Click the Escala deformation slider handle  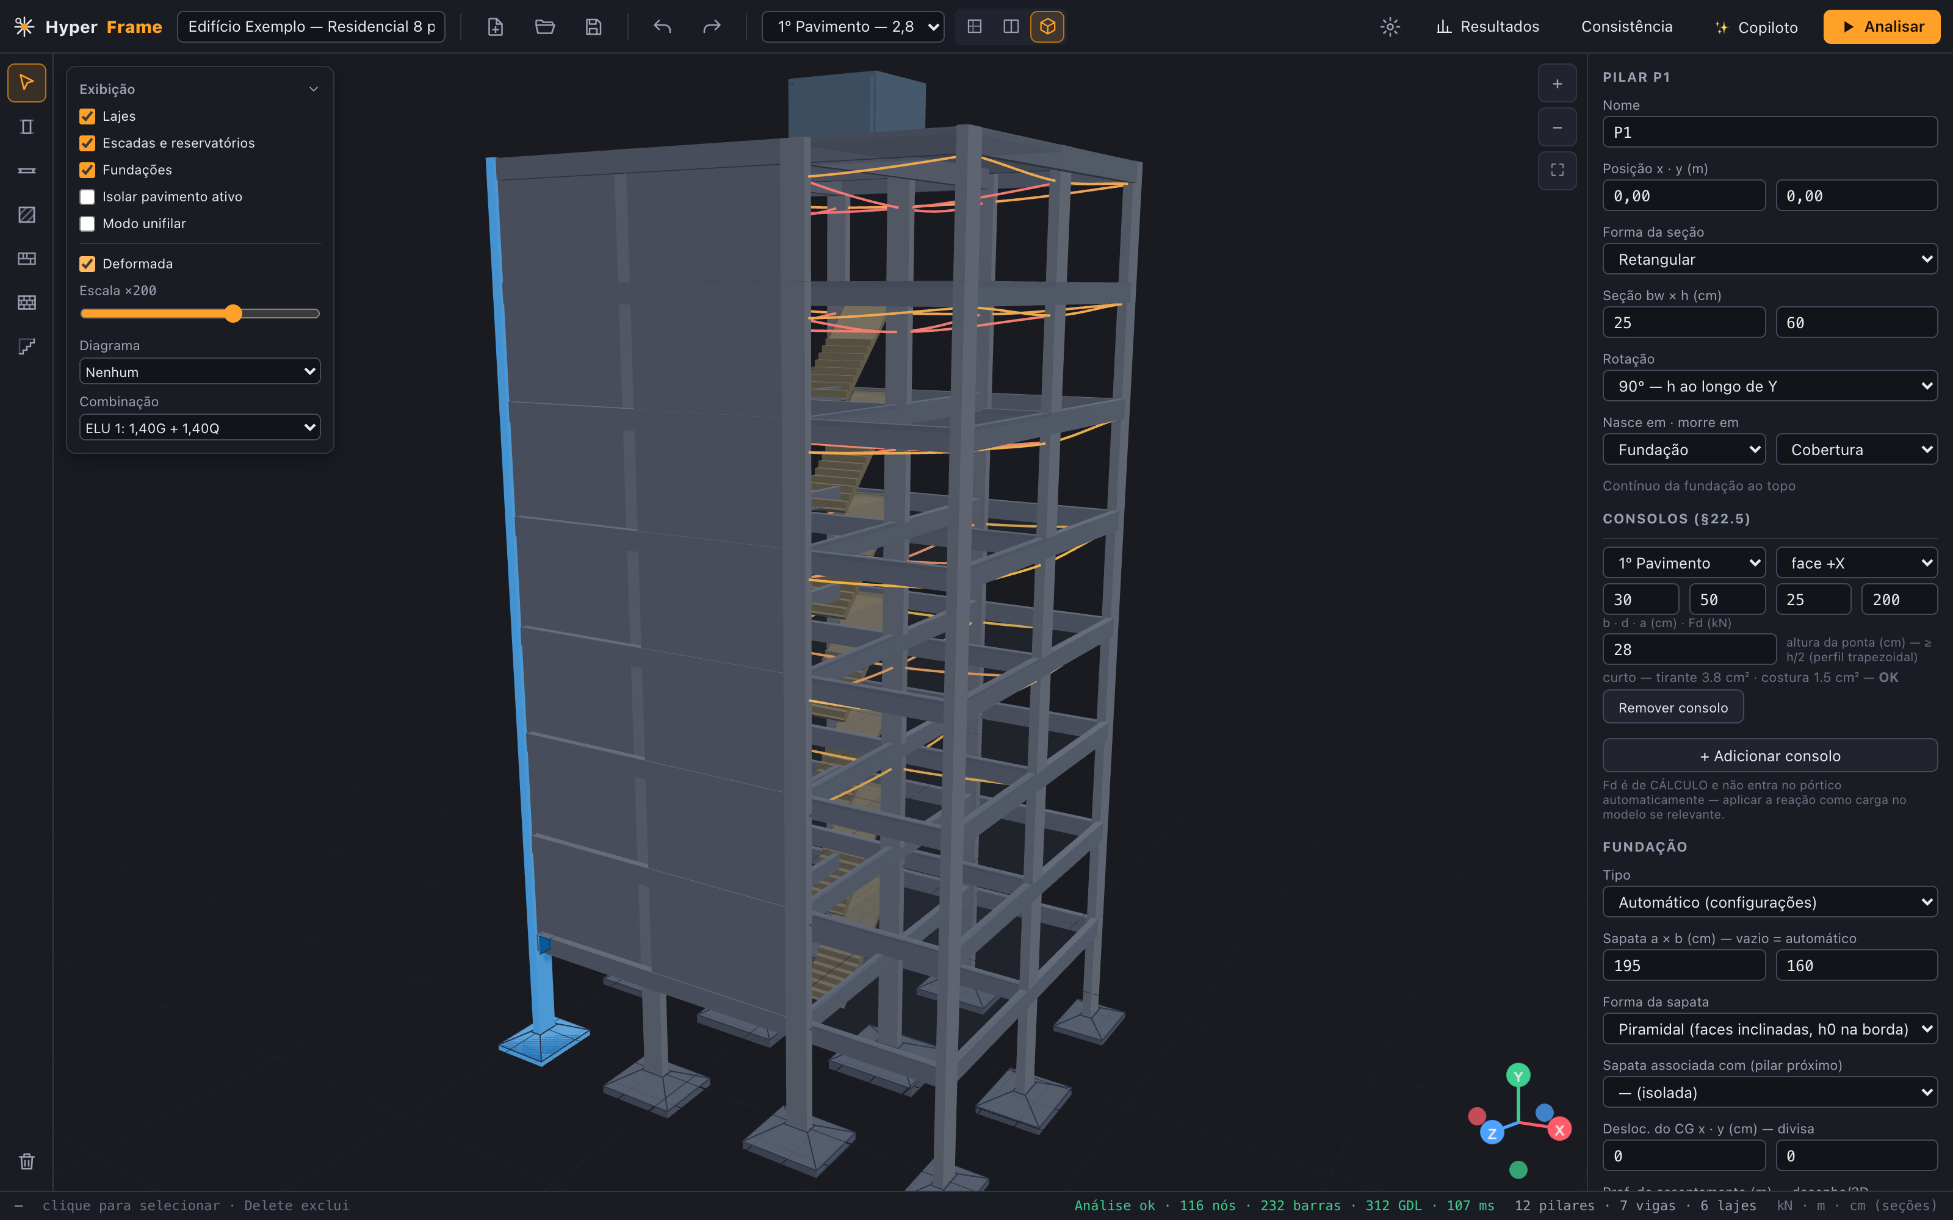tap(233, 313)
